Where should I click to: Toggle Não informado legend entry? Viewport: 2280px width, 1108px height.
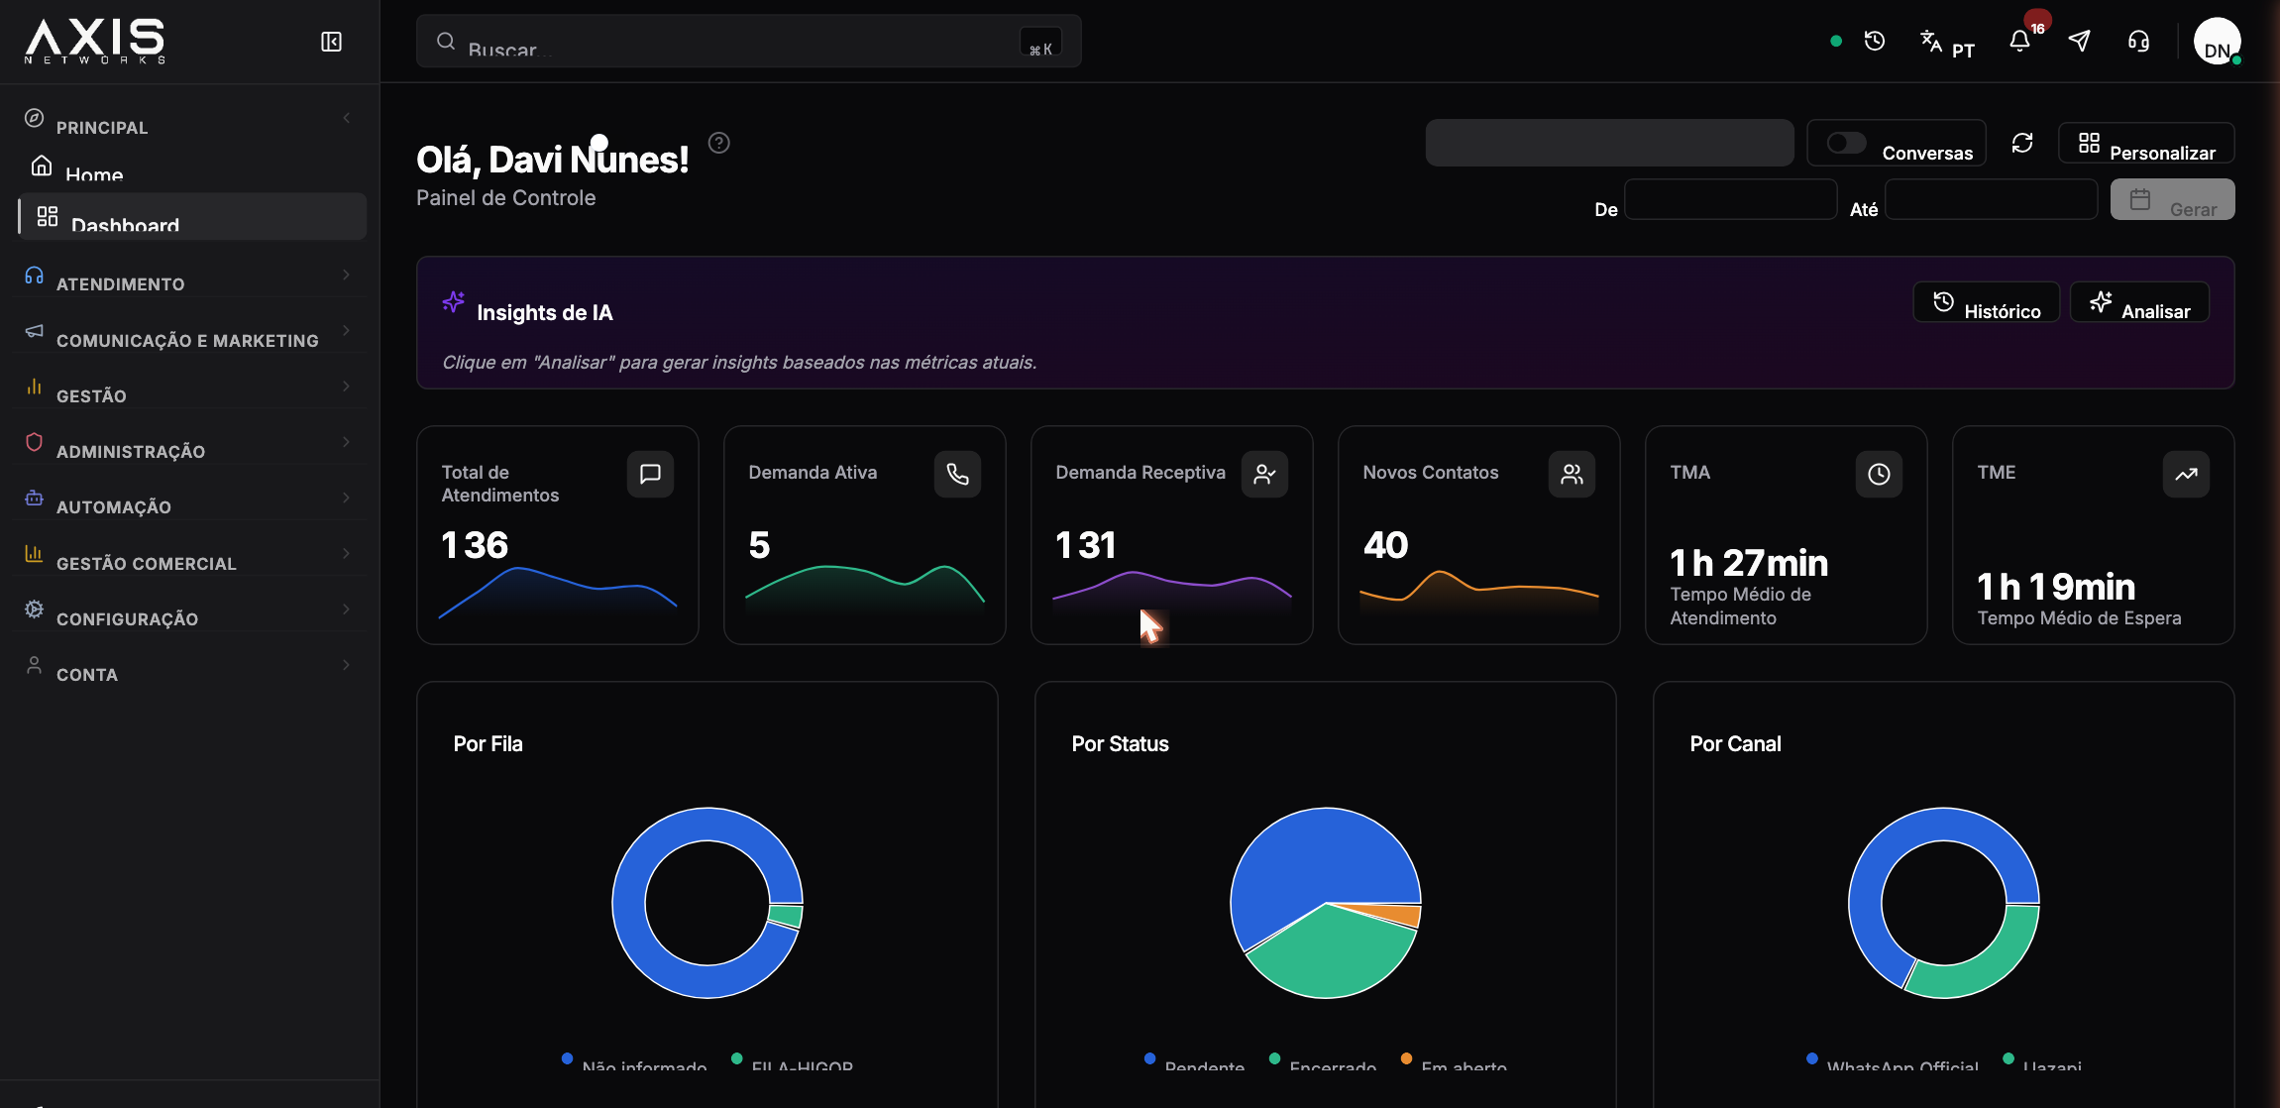(633, 1062)
